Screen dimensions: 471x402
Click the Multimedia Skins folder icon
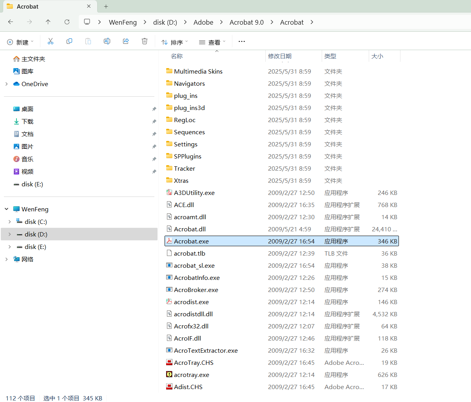(x=169, y=71)
